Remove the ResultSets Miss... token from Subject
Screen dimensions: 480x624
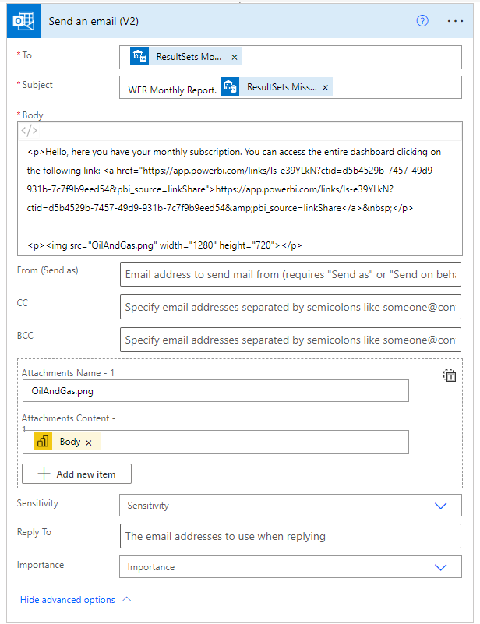325,87
